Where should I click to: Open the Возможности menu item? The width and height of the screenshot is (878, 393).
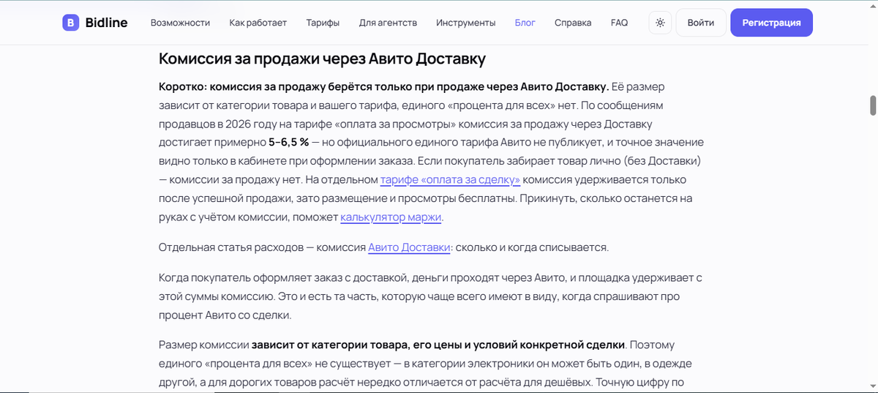pos(180,23)
